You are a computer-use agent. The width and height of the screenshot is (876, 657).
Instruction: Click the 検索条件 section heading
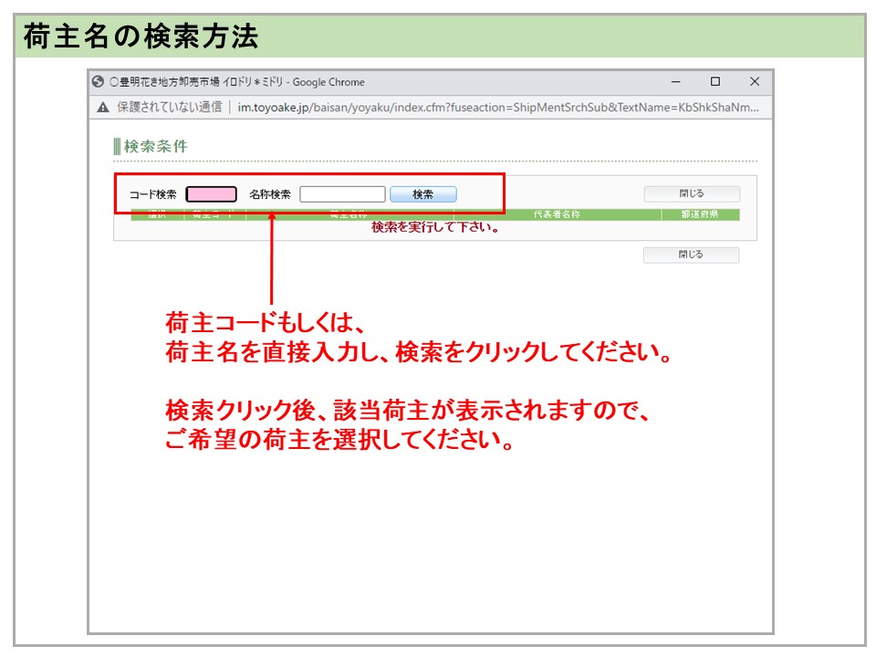pyautogui.click(x=155, y=146)
